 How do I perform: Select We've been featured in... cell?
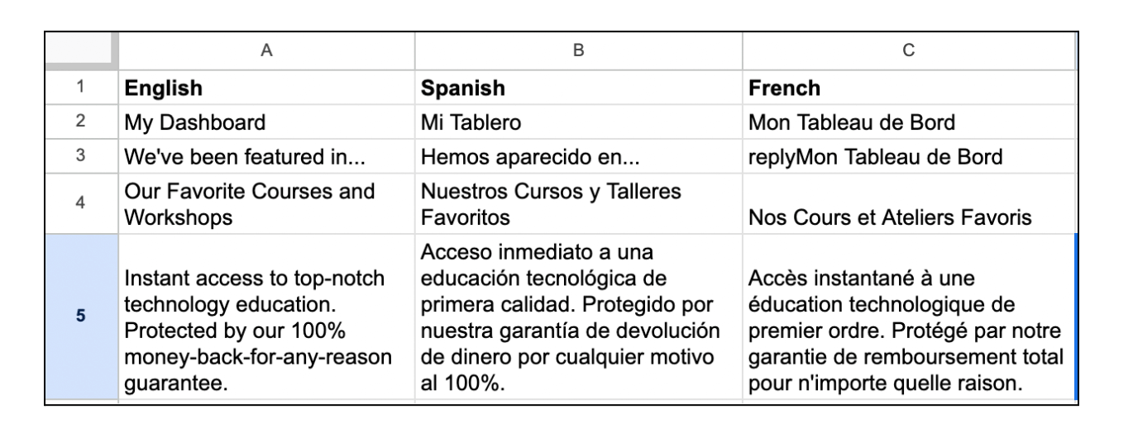point(266,157)
